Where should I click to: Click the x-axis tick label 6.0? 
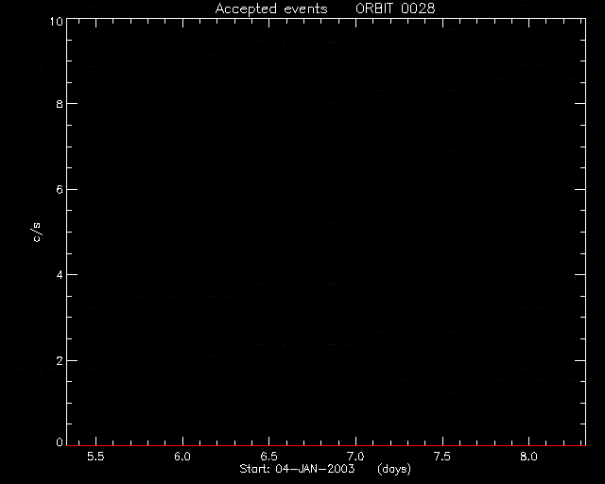tap(182, 457)
